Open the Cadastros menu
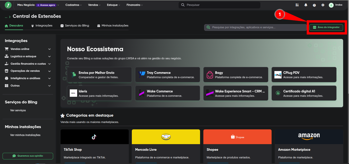Screen dimensions: 349x164 point(74,5)
